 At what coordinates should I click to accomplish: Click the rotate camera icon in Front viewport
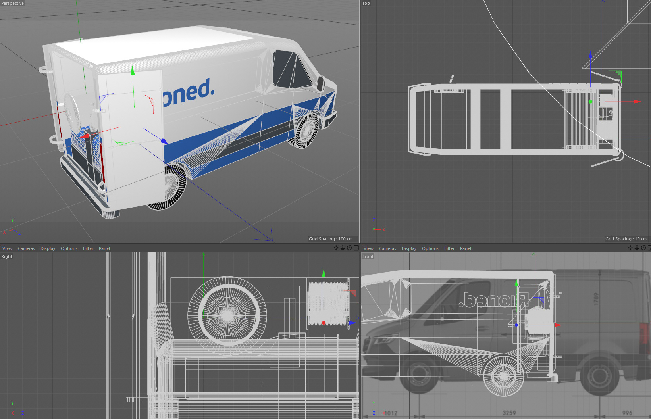pyautogui.click(x=643, y=248)
